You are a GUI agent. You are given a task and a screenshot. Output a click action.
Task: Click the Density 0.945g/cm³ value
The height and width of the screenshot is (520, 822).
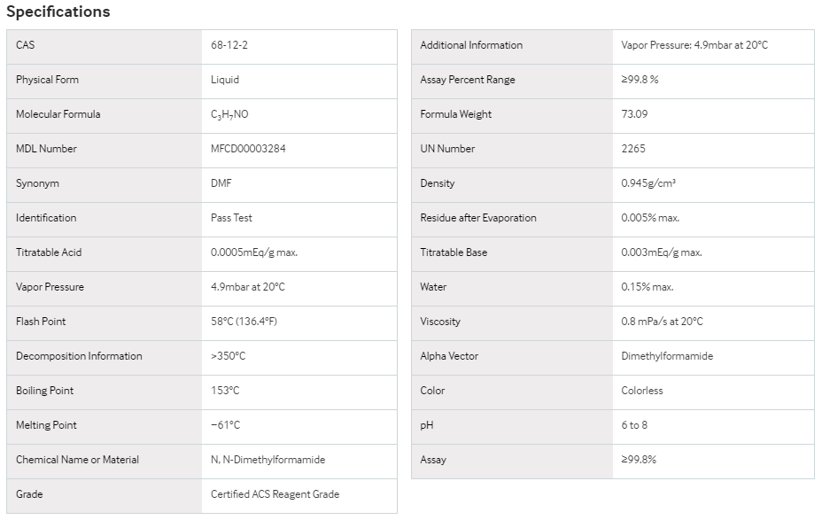point(648,183)
